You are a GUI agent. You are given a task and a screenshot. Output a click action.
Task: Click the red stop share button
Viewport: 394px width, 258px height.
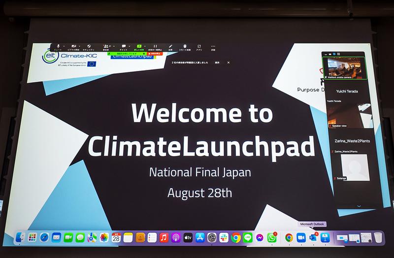155,54
